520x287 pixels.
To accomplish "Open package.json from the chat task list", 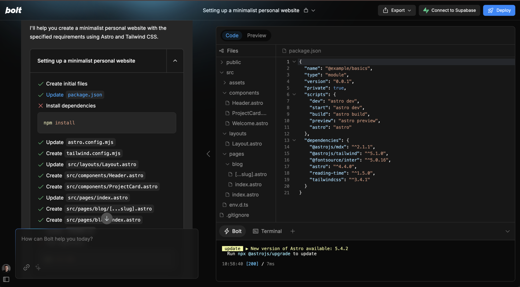I will [85, 95].
